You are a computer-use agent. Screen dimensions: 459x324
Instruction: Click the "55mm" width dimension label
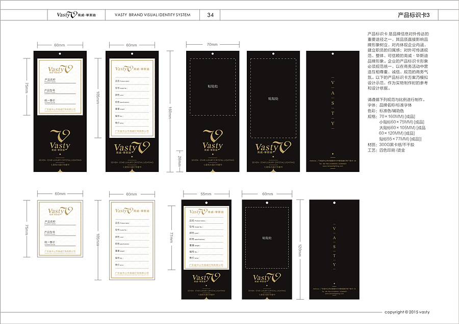click(x=206, y=194)
